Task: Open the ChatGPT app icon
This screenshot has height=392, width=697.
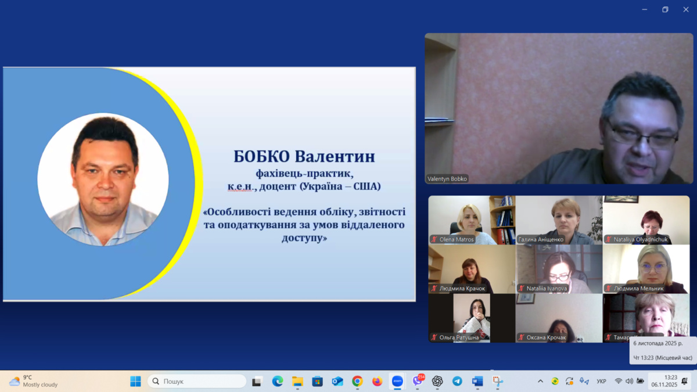Action: [437, 381]
